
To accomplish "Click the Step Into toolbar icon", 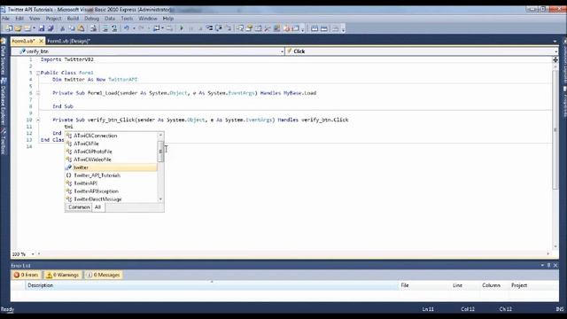I will [209, 28].
